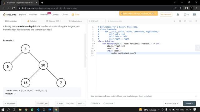Click the description panel scrollbar

pos(85,50)
